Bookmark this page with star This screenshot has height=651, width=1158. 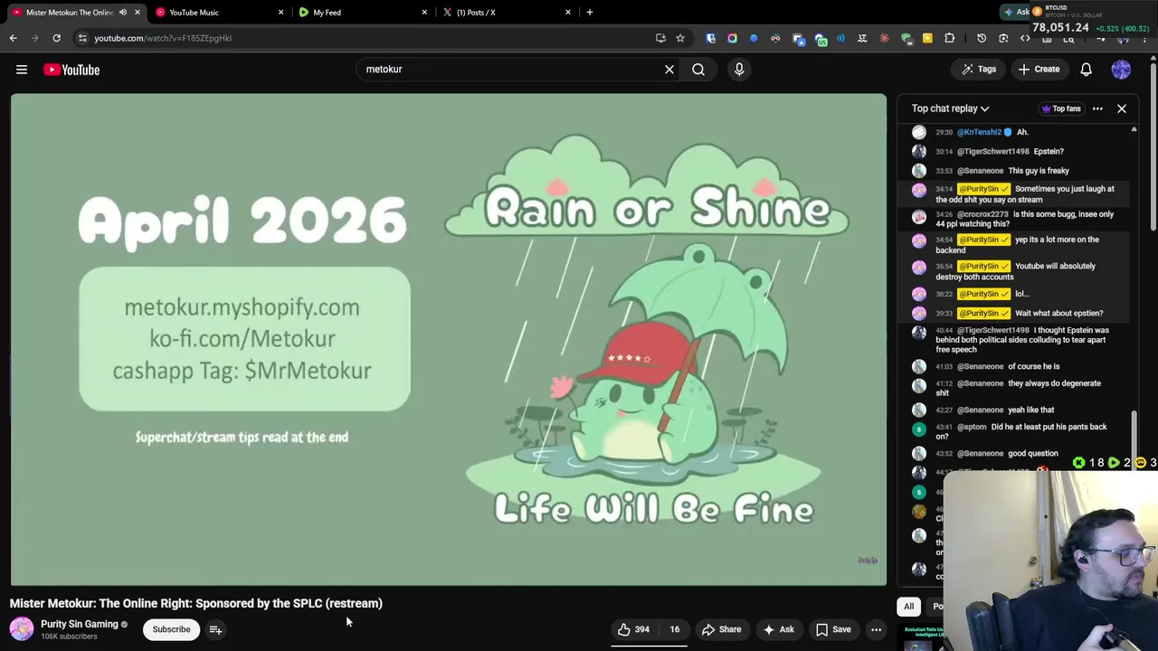click(680, 38)
